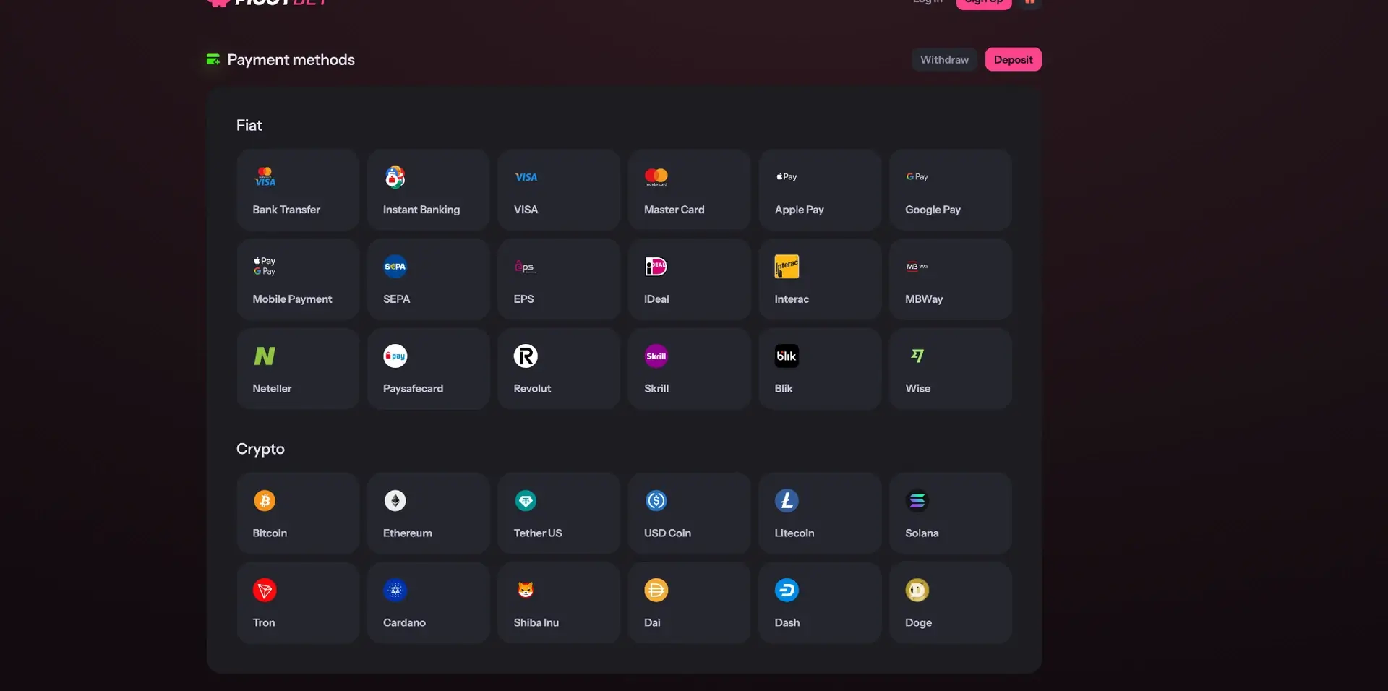Click the Master Card label
Screen dimensions: 1388x691
coord(674,210)
